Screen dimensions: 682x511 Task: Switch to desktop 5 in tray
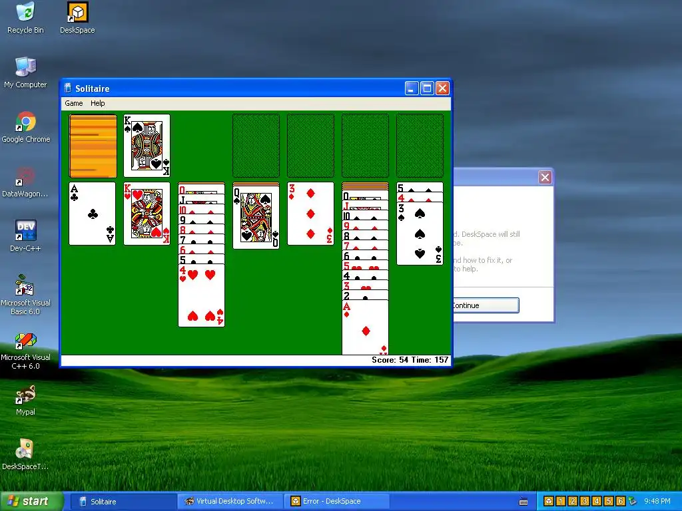609,502
